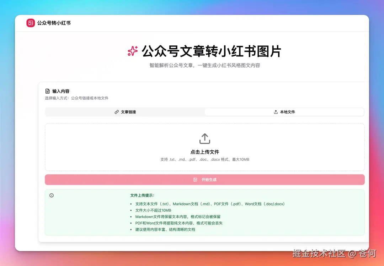Click 点击上传文件 to choose a file
The height and width of the screenshot is (266, 384).
coord(205,152)
